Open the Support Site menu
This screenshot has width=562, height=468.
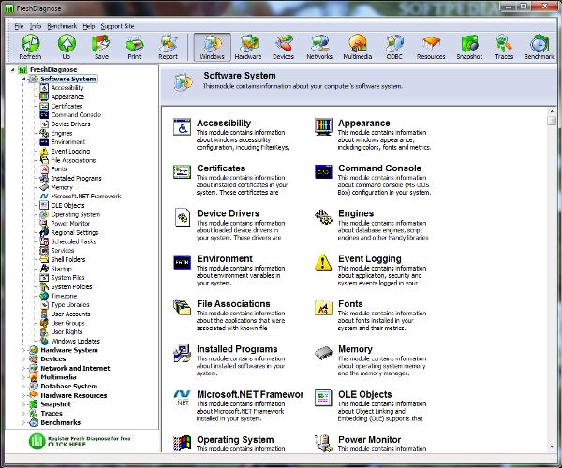tap(117, 26)
